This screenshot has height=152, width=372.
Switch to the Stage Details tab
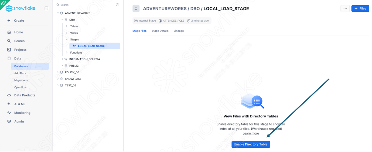[160, 31]
